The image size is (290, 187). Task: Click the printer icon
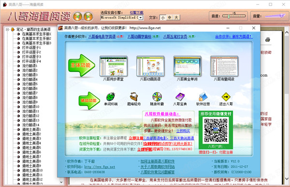[267, 39]
